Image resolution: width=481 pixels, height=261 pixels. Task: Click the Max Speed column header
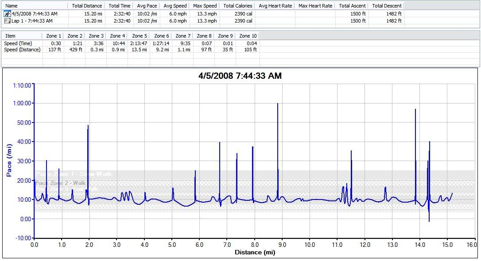[x=204, y=6]
